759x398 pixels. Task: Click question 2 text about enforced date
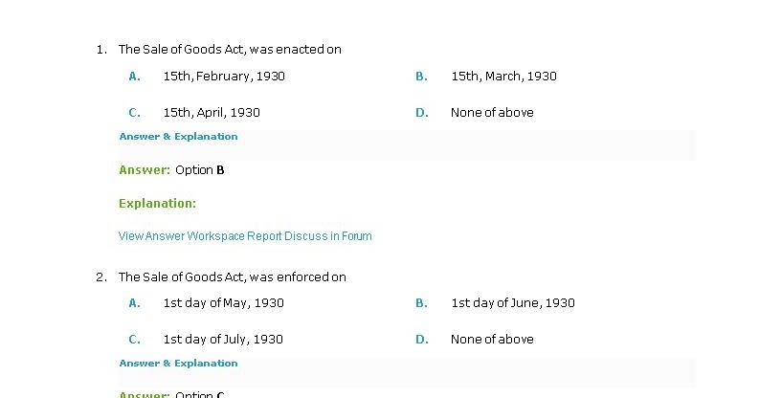click(232, 277)
